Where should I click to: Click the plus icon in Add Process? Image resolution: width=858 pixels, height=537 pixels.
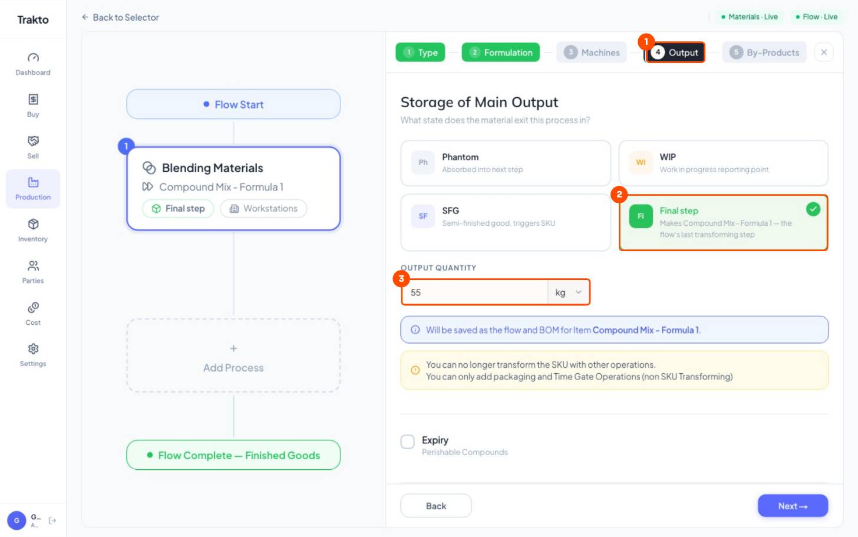pyautogui.click(x=233, y=348)
